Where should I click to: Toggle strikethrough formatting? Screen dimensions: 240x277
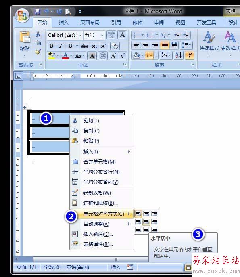[85, 46]
